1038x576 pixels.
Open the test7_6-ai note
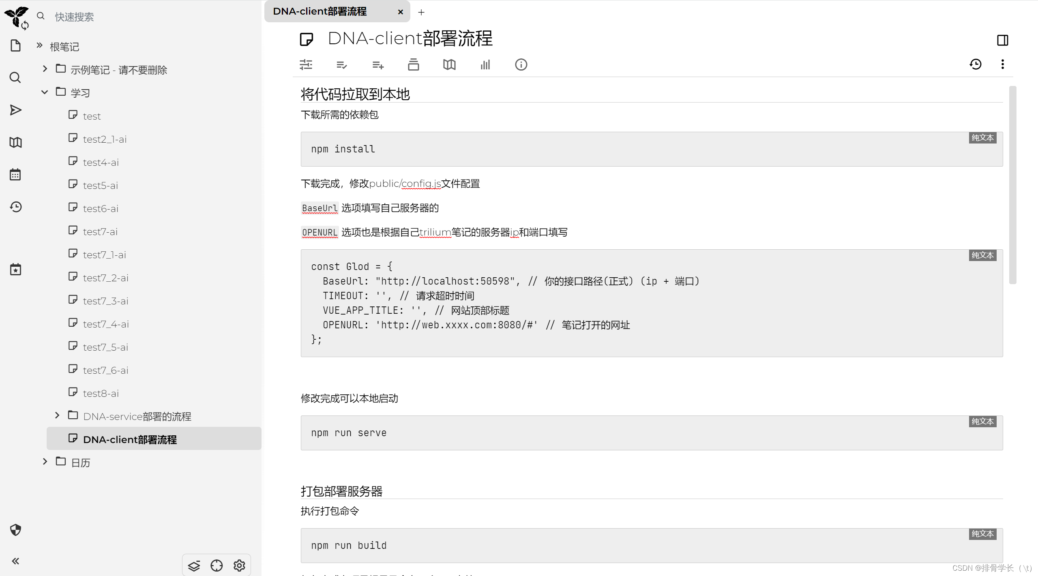(x=105, y=370)
